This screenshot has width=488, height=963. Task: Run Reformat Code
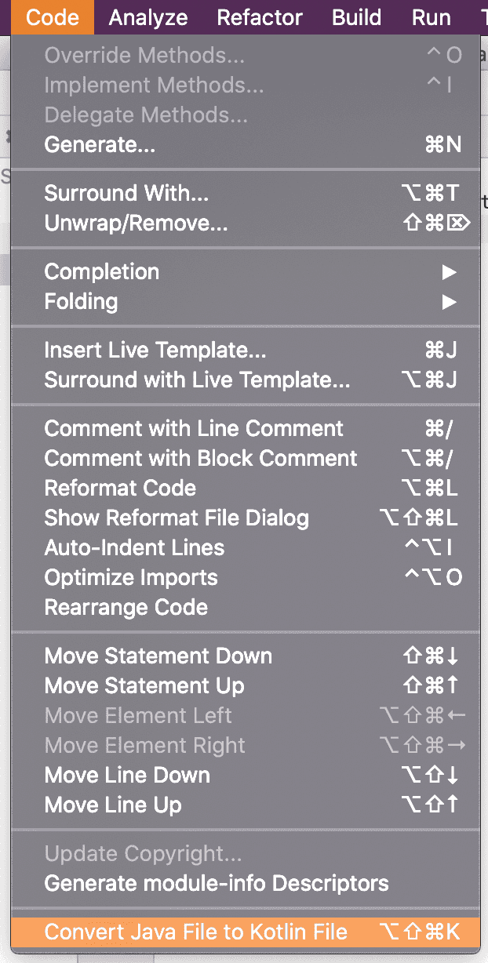click(x=120, y=488)
